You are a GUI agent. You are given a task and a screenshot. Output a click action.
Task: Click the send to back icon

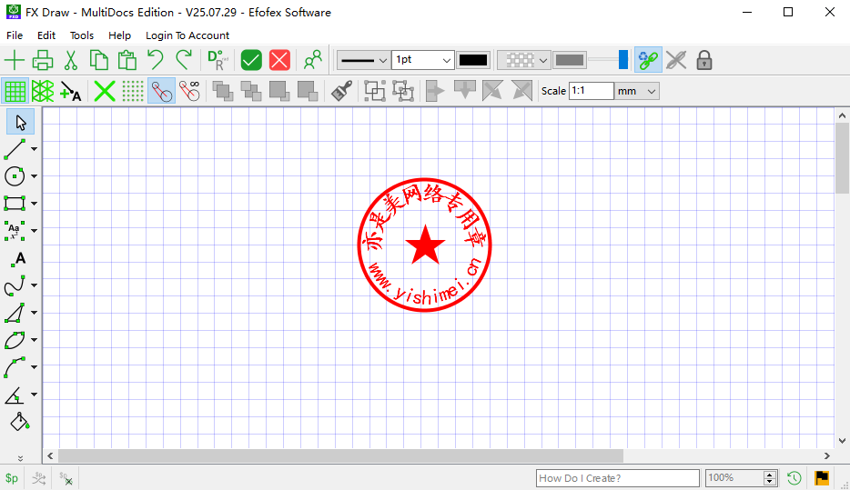308,91
